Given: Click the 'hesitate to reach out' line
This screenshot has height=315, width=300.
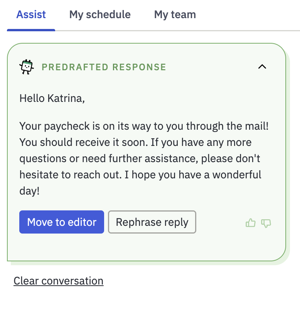Looking at the screenshot, I should point(140,174).
